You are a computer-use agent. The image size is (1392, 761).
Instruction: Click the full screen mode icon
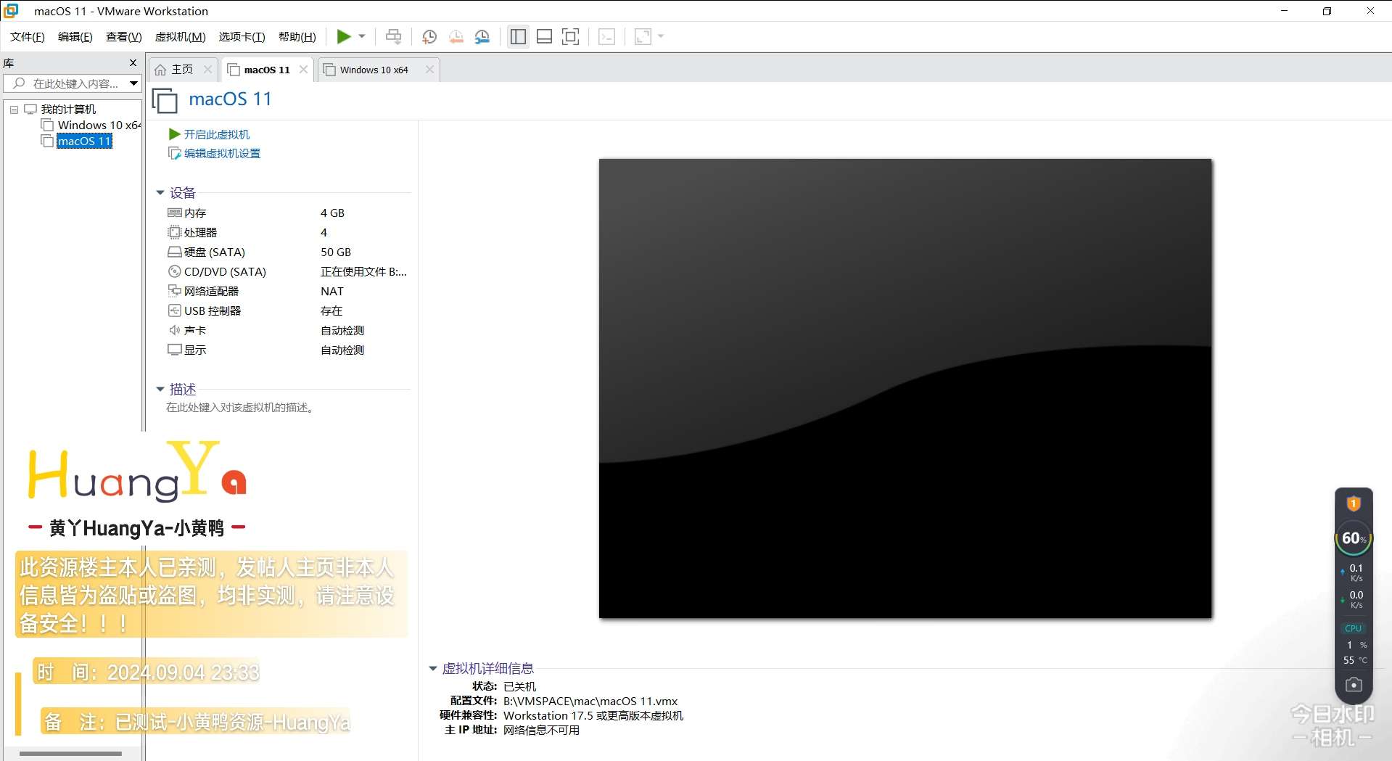point(571,36)
